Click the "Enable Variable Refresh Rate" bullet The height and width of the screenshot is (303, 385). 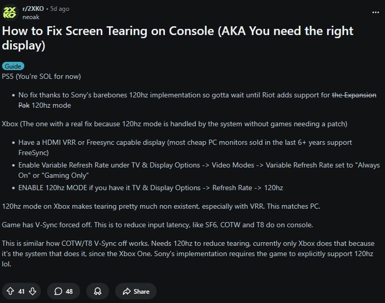click(196, 165)
